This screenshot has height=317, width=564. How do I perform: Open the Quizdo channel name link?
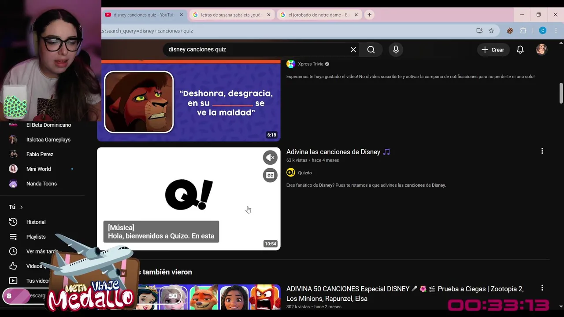pos(305,173)
